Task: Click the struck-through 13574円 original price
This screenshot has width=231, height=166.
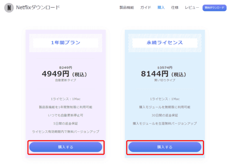Action: pos(165,66)
